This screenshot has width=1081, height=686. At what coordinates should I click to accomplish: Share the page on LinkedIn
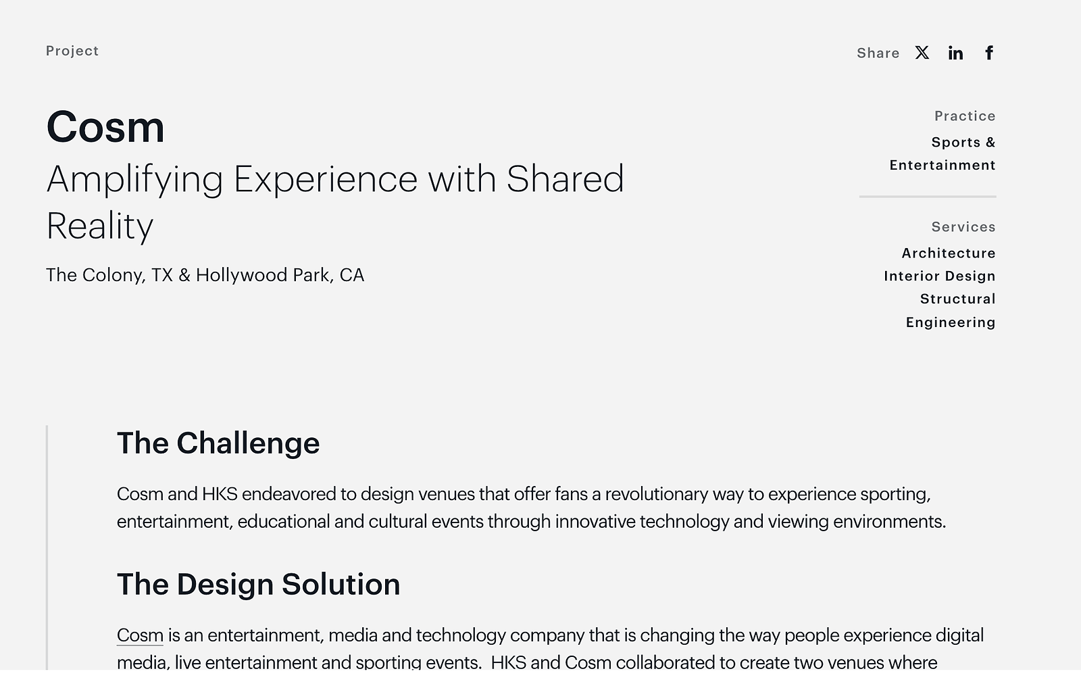tap(955, 53)
